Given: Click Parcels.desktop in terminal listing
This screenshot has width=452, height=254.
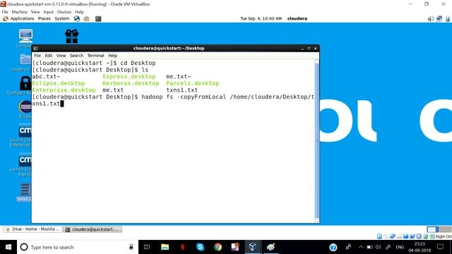Looking at the screenshot, I should click(x=193, y=83).
